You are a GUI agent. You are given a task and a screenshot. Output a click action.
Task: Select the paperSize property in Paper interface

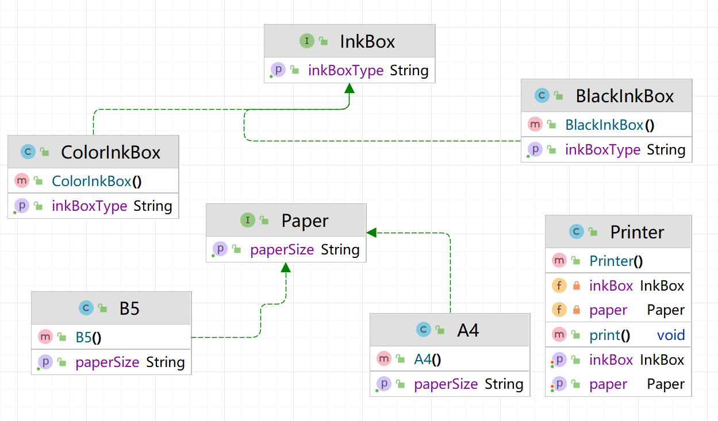pyautogui.click(x=282, y=249)
